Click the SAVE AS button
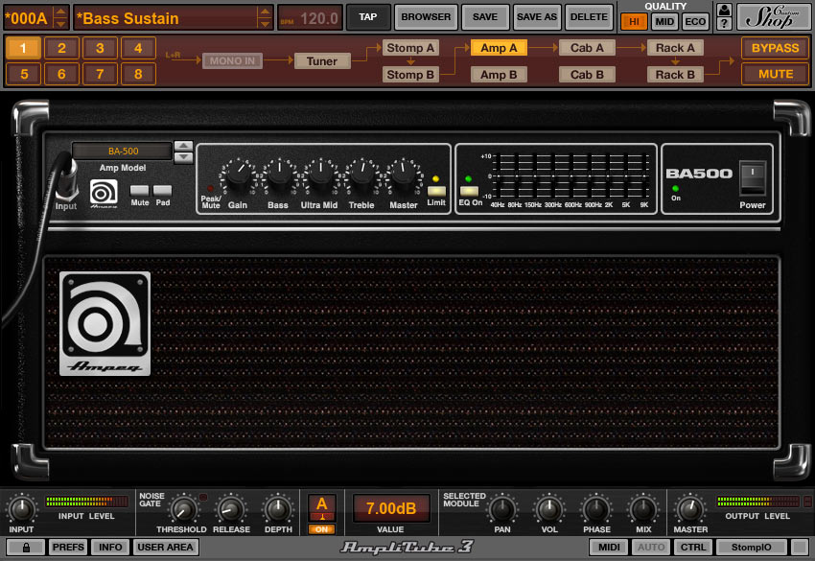 [x=536, y=16]
